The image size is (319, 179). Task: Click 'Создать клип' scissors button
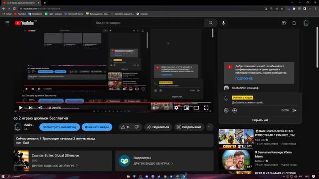pos(189,127)
